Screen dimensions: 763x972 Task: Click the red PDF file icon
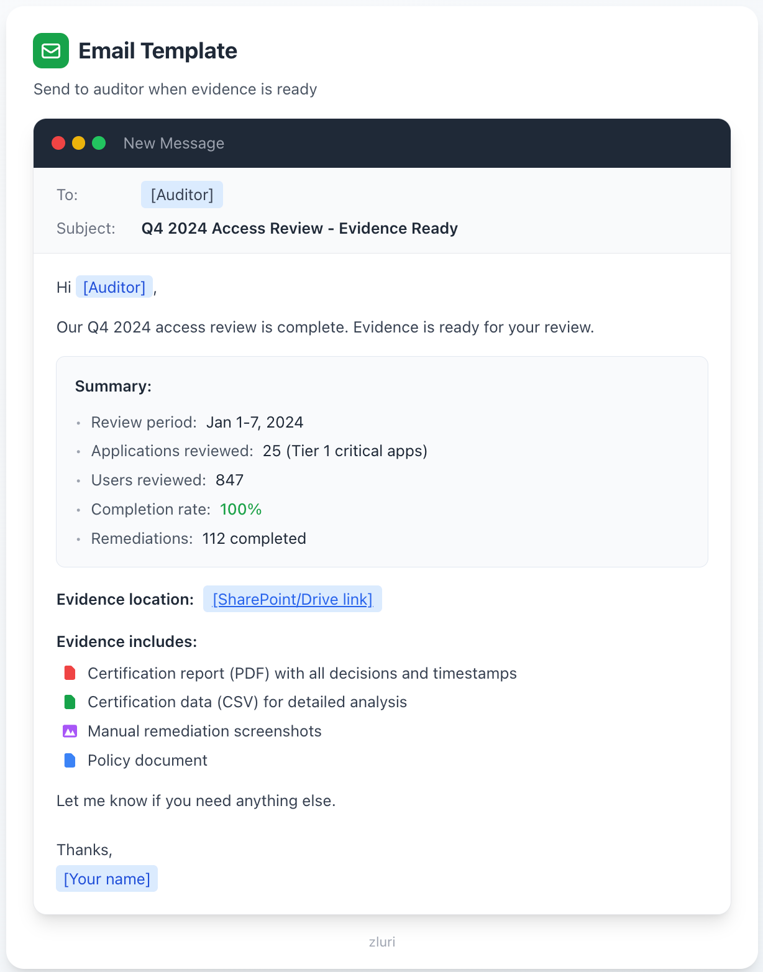point(70,673)
